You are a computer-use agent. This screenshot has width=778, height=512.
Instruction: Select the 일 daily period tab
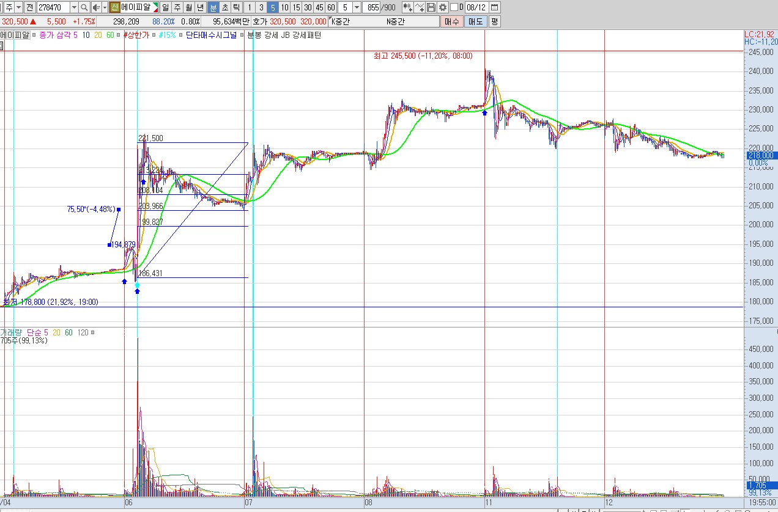click(165, 7)
